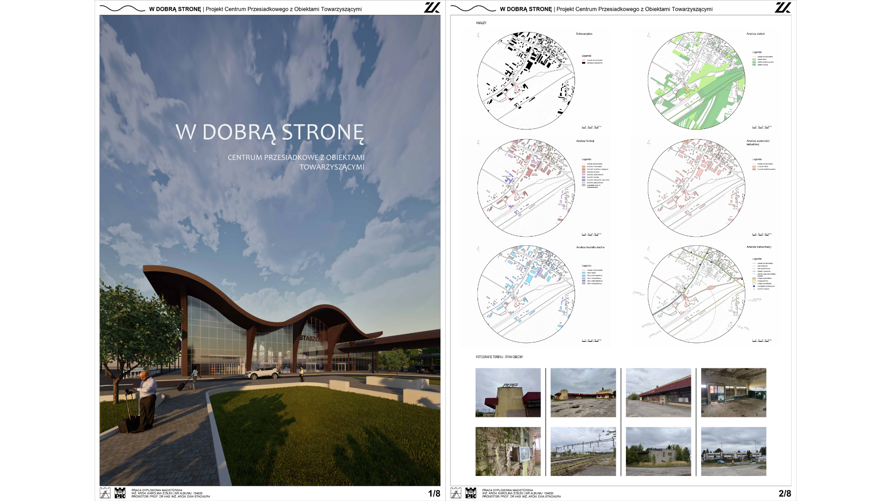Click the PK university logo on page 1 footer

[120, 493]
